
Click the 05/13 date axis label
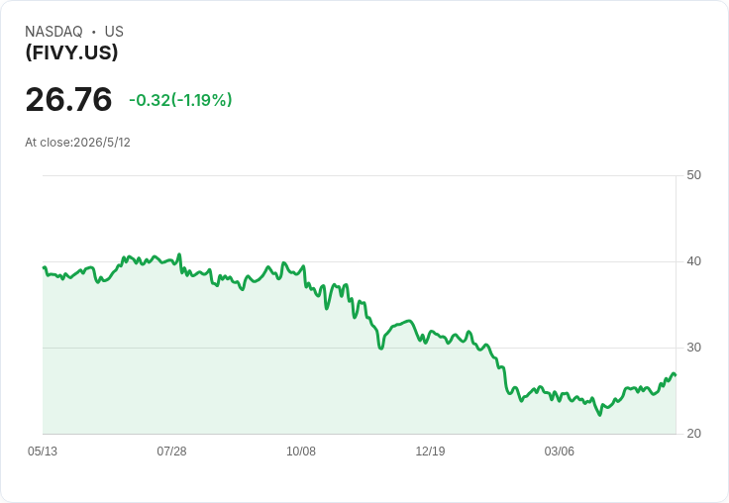[43, 452]
